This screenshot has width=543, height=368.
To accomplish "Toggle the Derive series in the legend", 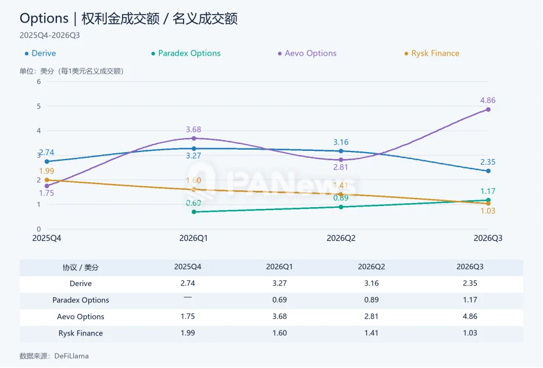I will 40,53.
